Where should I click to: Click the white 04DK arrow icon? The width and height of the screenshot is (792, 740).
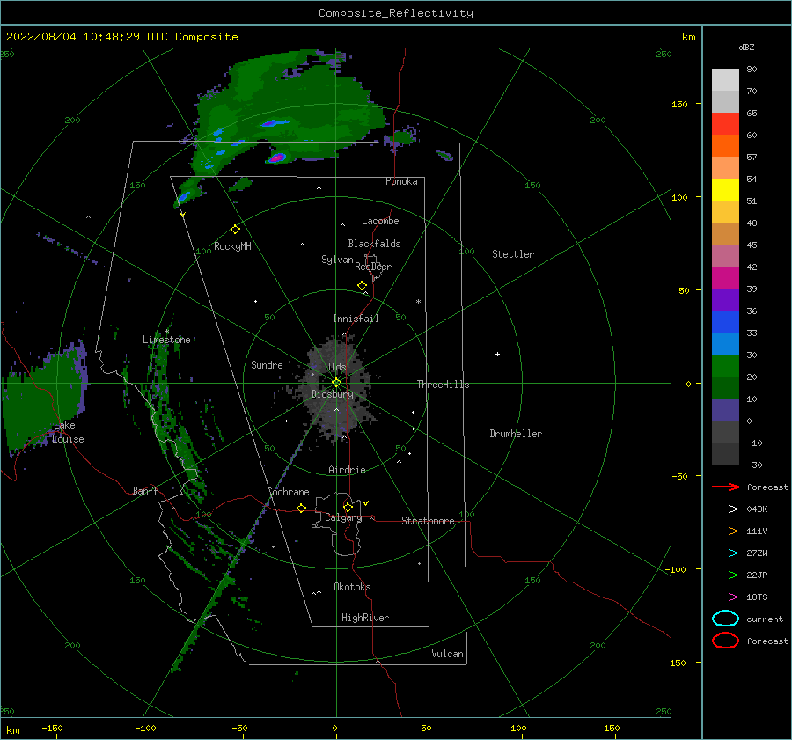point(725,509)
